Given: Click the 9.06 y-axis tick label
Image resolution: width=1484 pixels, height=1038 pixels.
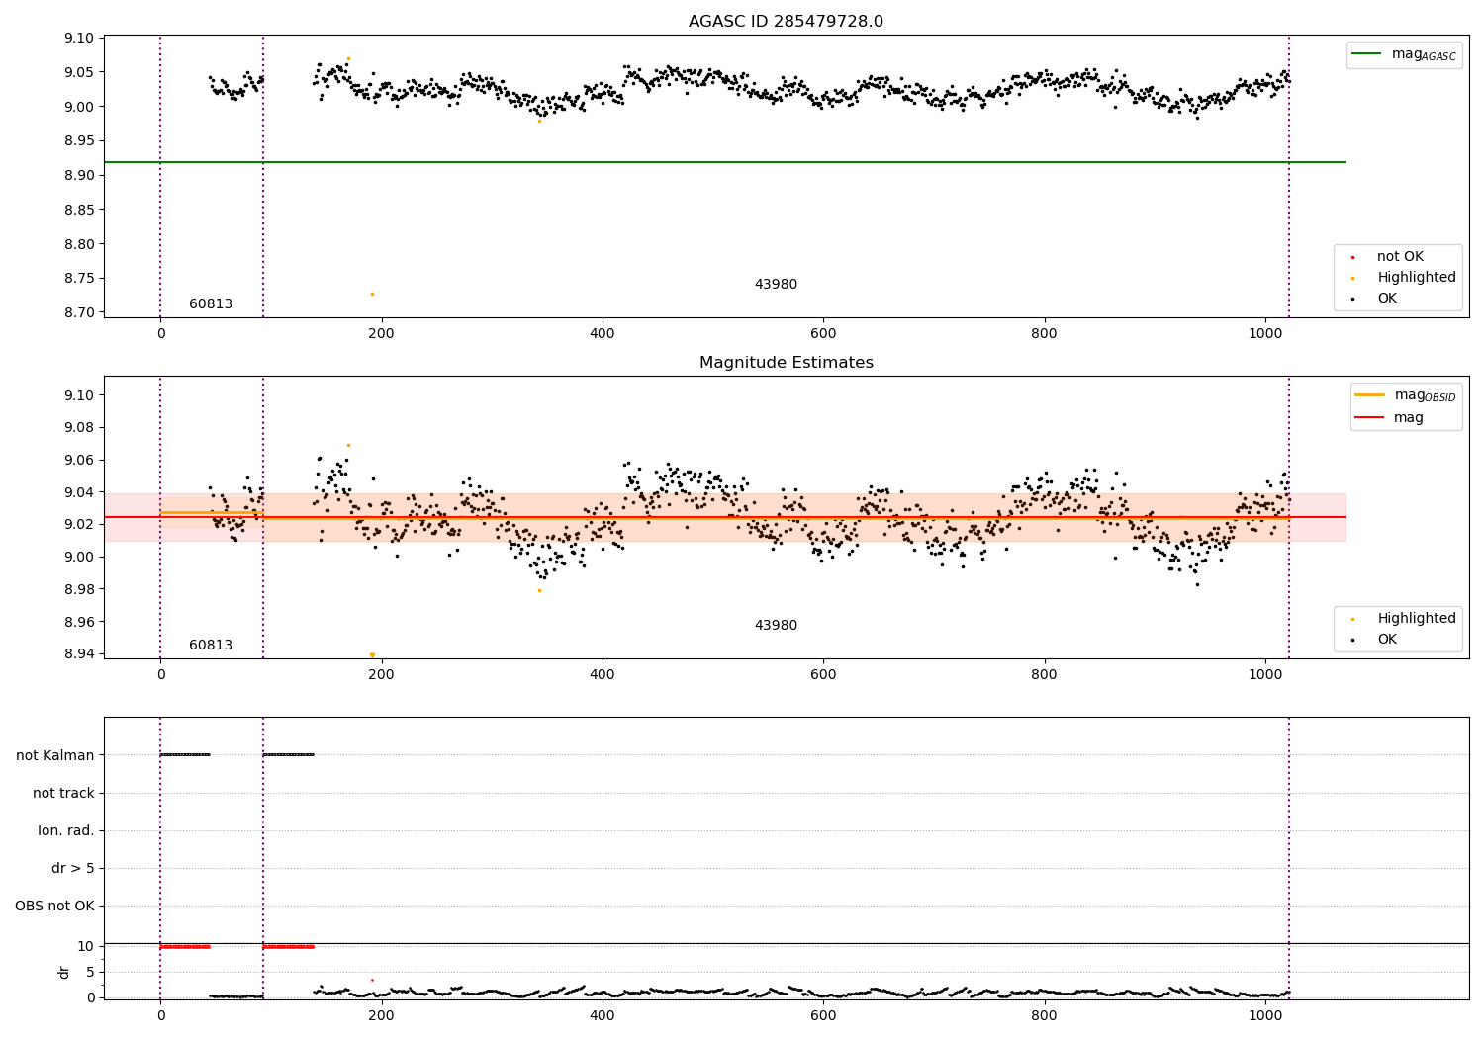Looking at the screenshot, I should (x=78, y=461).
